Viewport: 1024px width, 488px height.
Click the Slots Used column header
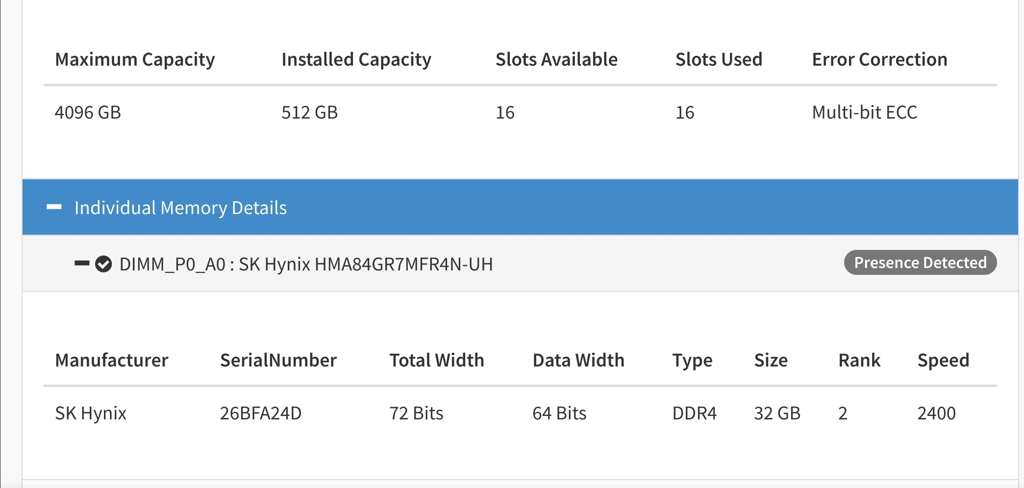click(719, 59)
